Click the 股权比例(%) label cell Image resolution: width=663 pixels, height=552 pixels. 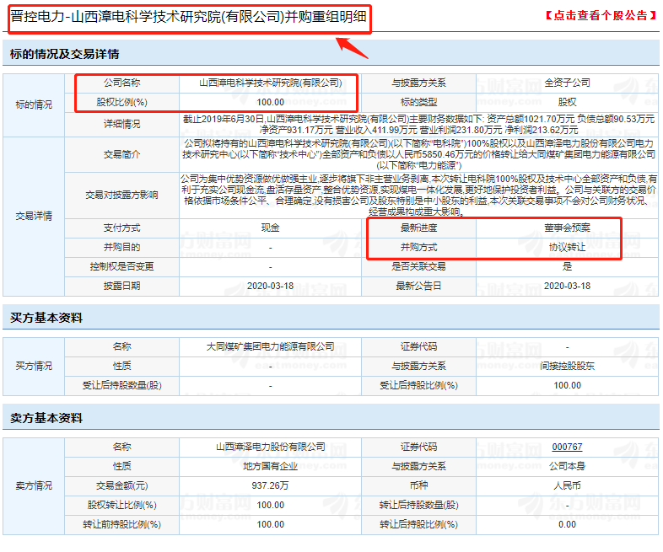121,102
